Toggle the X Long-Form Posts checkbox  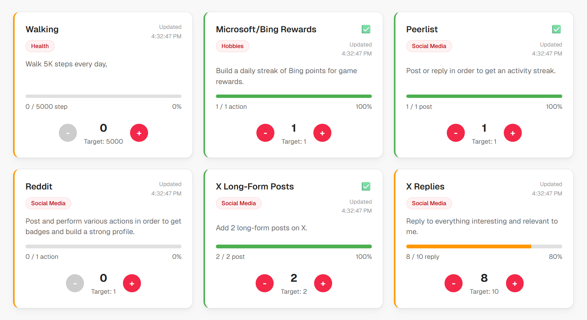[x=366, y=186]
